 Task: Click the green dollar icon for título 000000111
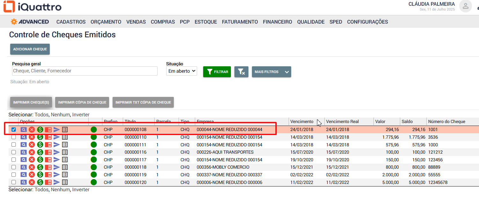[40, 145]
